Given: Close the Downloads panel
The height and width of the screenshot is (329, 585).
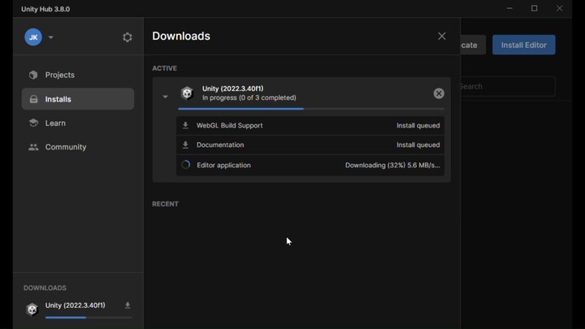Looking at the screenshot, I should 442,37.
